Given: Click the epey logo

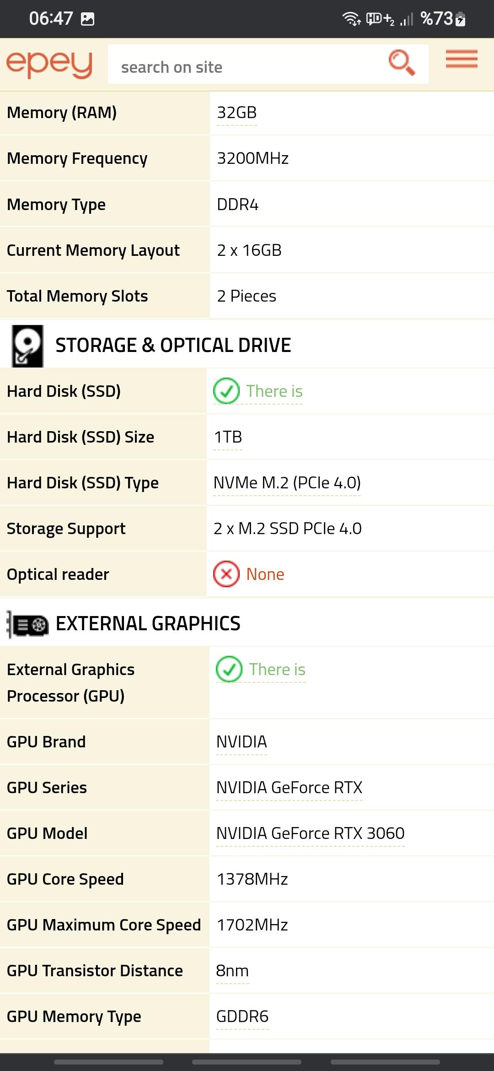Looking at the screenshot, I should coord(49,65).
